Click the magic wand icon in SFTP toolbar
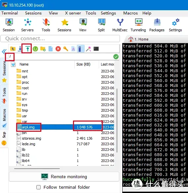Viewport: 188px width, 193px height. click(x=89, y=49)
